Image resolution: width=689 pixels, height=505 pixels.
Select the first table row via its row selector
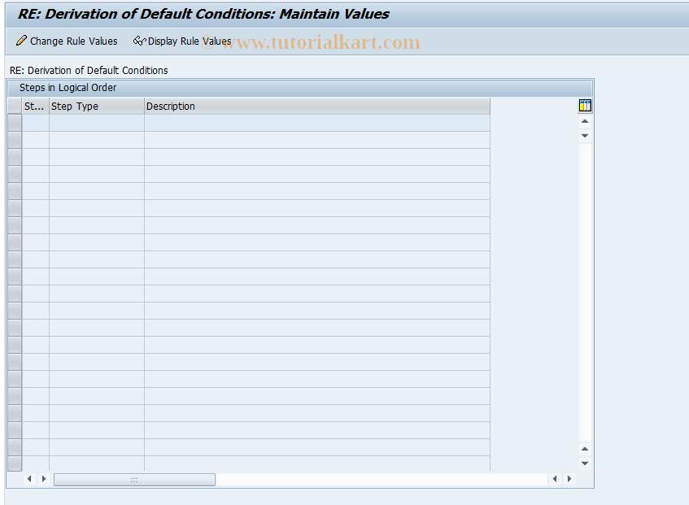[x=15, y=123]
